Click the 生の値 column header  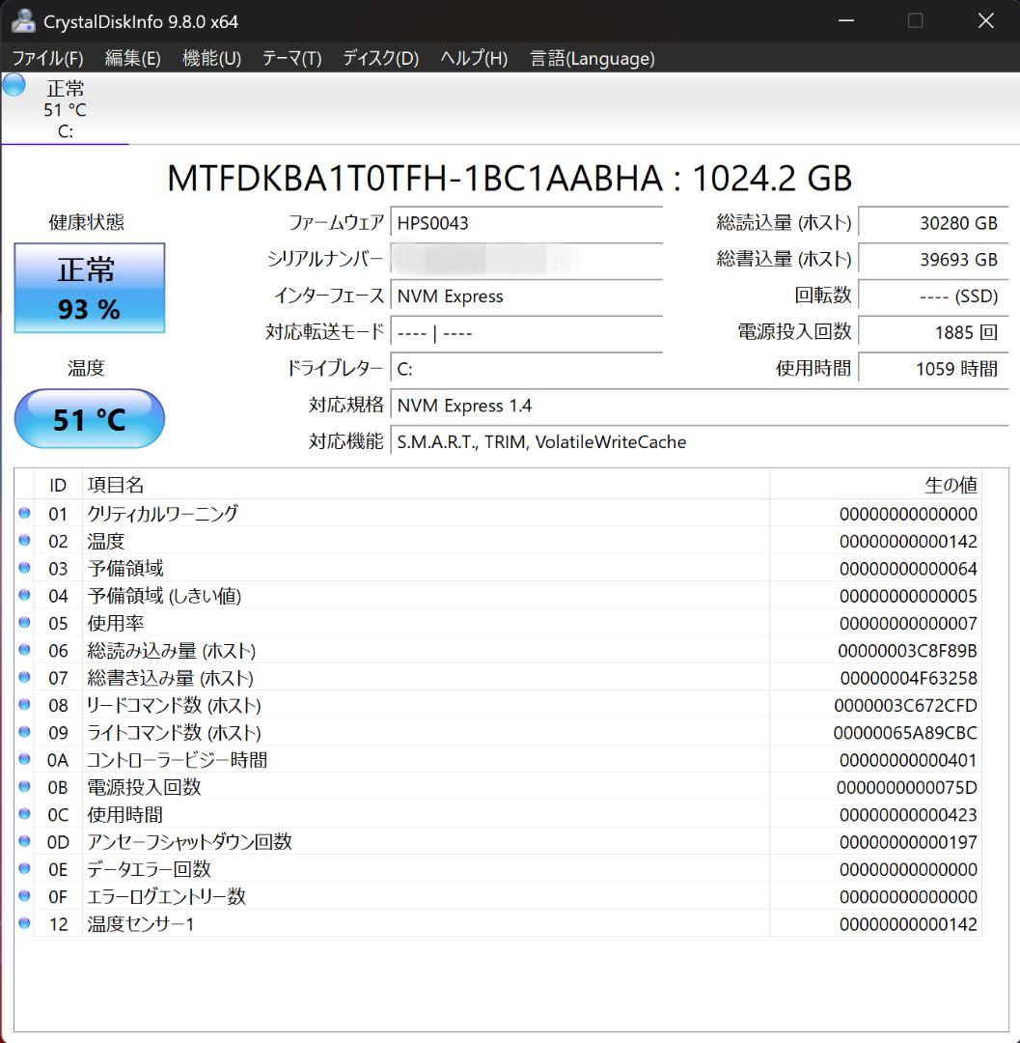tap(875, 485)
